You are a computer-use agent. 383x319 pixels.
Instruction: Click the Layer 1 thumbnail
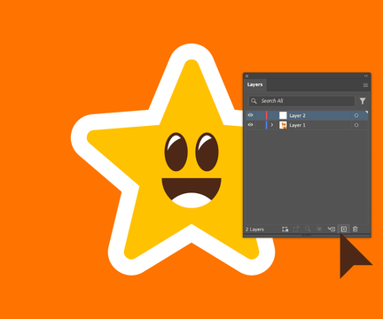[x=283, y=125]
